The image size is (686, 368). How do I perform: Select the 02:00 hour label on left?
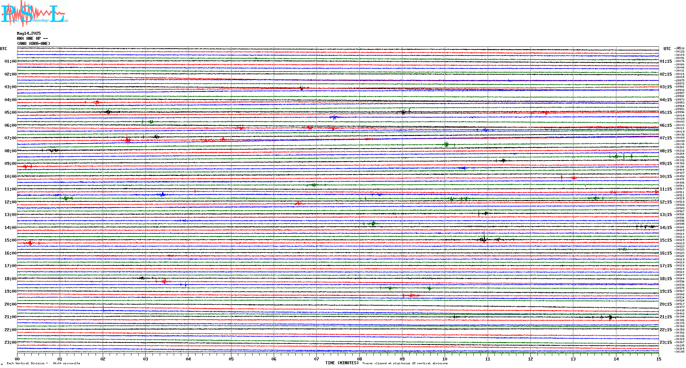[10, 74]
